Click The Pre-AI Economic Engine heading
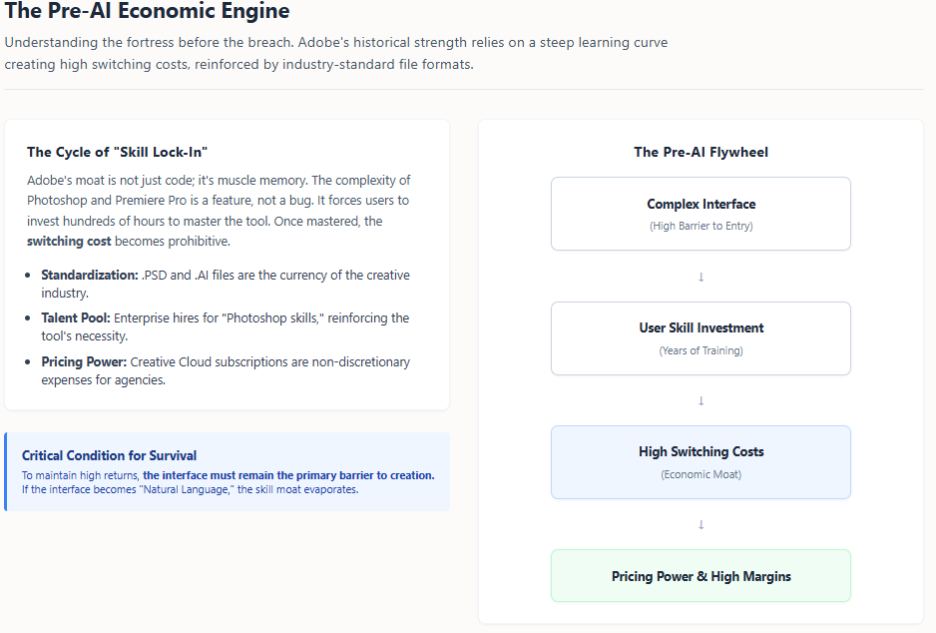Image resolution: width=936 pixels, height=633 pixels. 148,12
